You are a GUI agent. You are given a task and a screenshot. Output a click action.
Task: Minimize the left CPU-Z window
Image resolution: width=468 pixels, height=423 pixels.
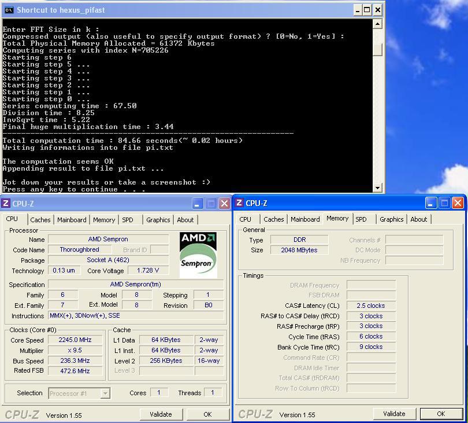(x=196, y=204)
